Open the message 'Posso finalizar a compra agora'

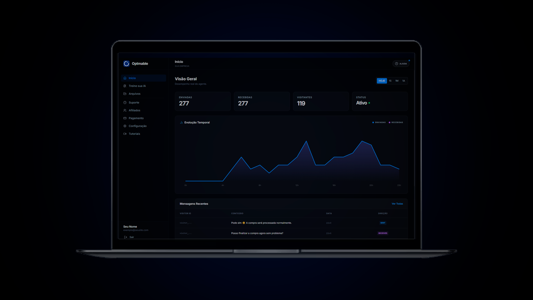(x=257, y=233)
